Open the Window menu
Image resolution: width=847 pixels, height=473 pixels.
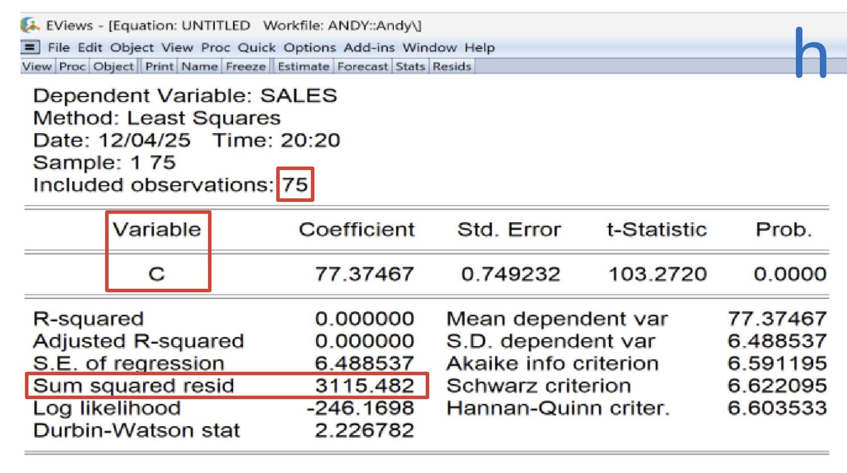coord(429,48)
